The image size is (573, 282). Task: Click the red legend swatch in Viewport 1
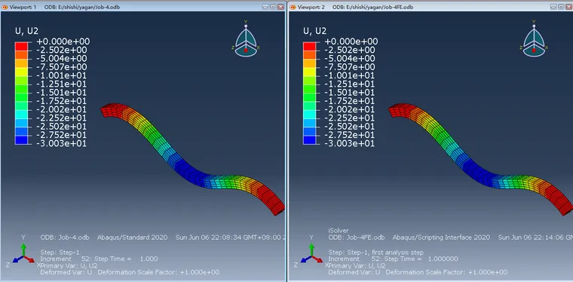coord(21,46)
